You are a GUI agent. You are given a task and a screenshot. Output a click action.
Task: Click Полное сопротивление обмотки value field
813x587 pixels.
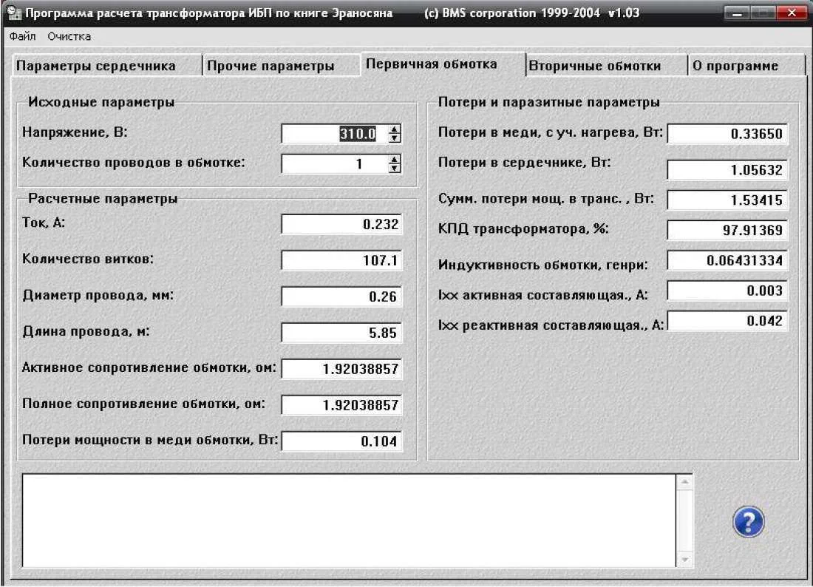pyautogui.click(x=341, y=406)
